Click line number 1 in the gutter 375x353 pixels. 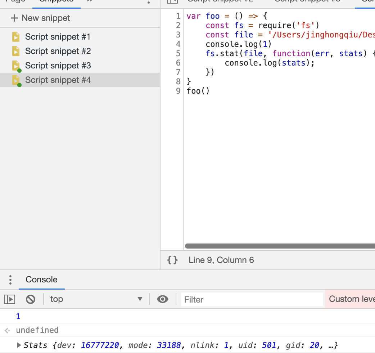[x=178, y=16]
